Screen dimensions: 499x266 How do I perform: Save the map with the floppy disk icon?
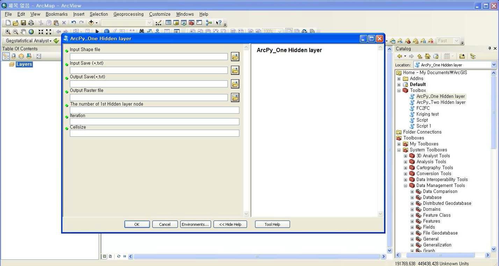tap(23, 23)
